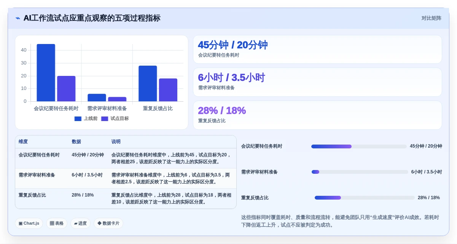The height and width of the screenshot is (244, 457).
Task: Select the 数据卡片 tag button
Action: coord(108,223)
